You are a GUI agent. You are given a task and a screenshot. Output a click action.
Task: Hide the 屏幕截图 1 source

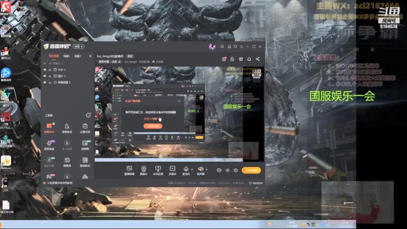click(45, 82)
